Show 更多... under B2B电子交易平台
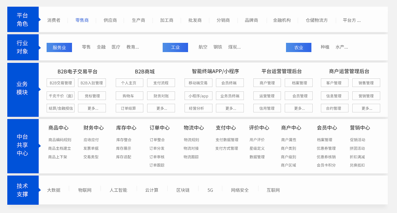The height and width of the screenshot is (213, 397). pyautogui.click(x=92, y=108)
